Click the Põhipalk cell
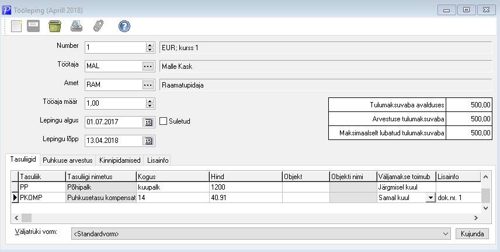This screenshot has width=500, height=252. 101,187
